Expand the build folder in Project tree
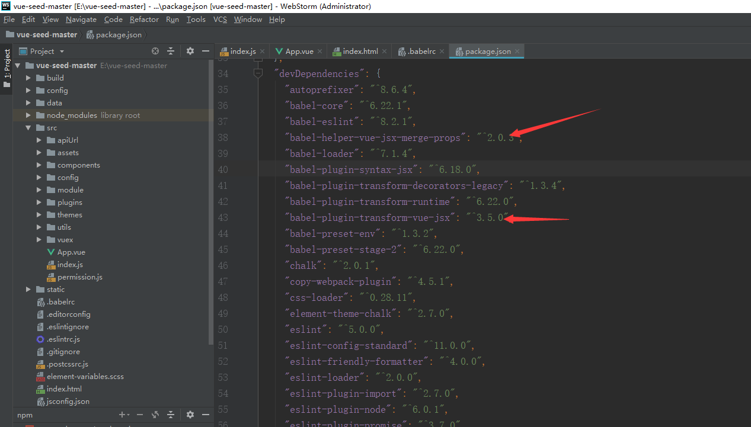 [x=28, y=78]
